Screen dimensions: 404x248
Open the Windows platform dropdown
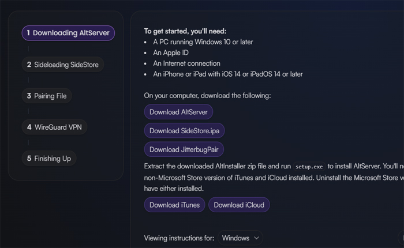240,238
